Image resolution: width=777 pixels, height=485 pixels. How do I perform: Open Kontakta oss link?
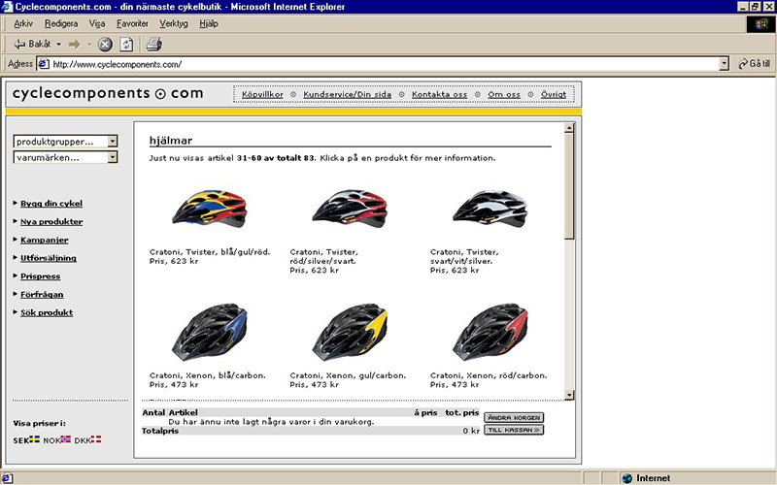[440, 94]
